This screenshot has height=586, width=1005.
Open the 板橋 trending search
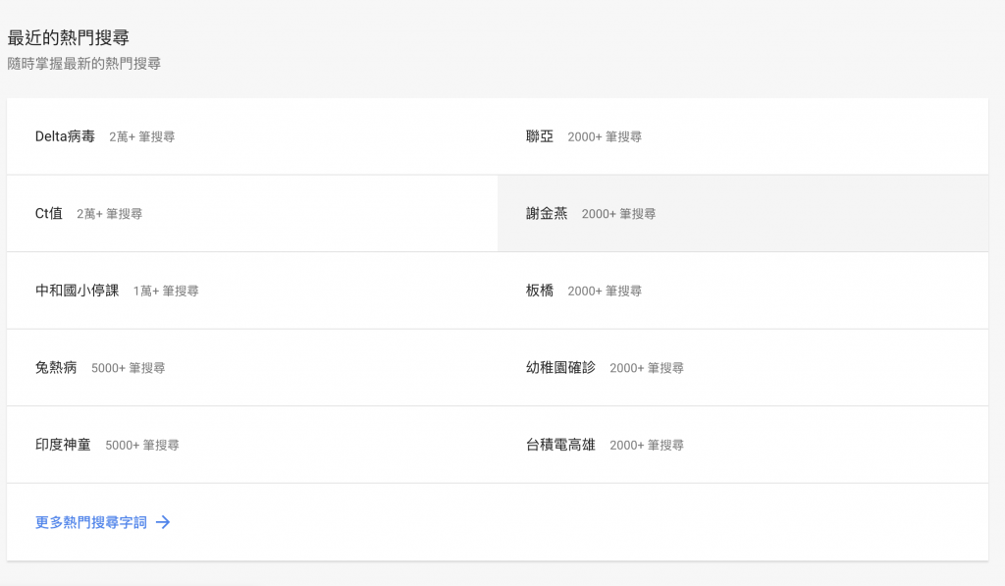click(x=540, y=291)
